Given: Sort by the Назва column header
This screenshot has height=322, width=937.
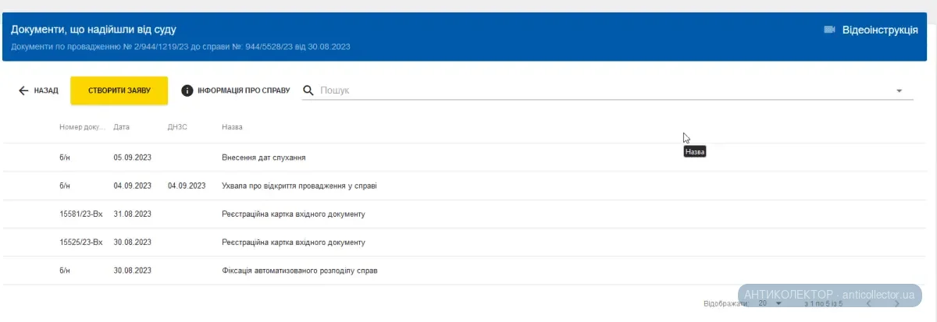Looking at the screenshot, I should [232, 126].
